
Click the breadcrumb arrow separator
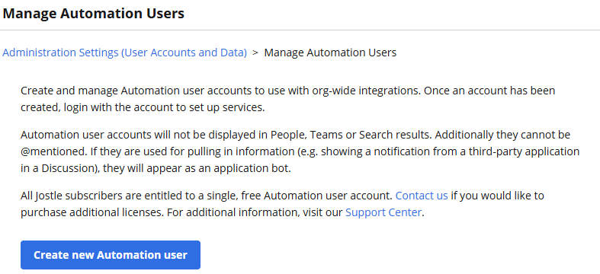255,53
